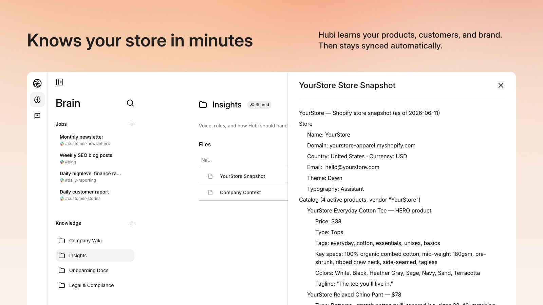Click the YourStore Store Snapshot title
Screen dimensions: 543x305
(347, 85)
